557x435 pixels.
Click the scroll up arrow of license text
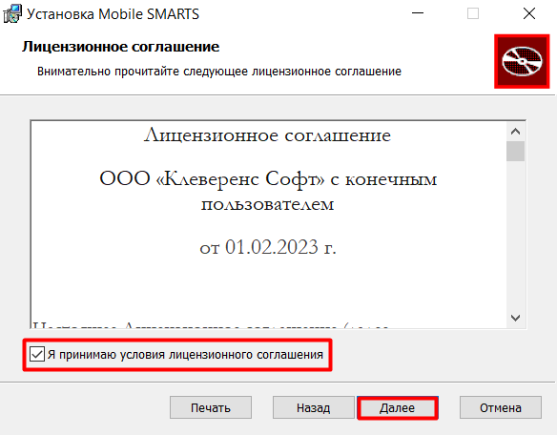click(515, 132)
